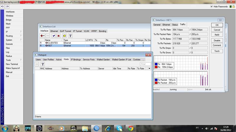Click the padlock icon in top toolbar

point(234,6)
